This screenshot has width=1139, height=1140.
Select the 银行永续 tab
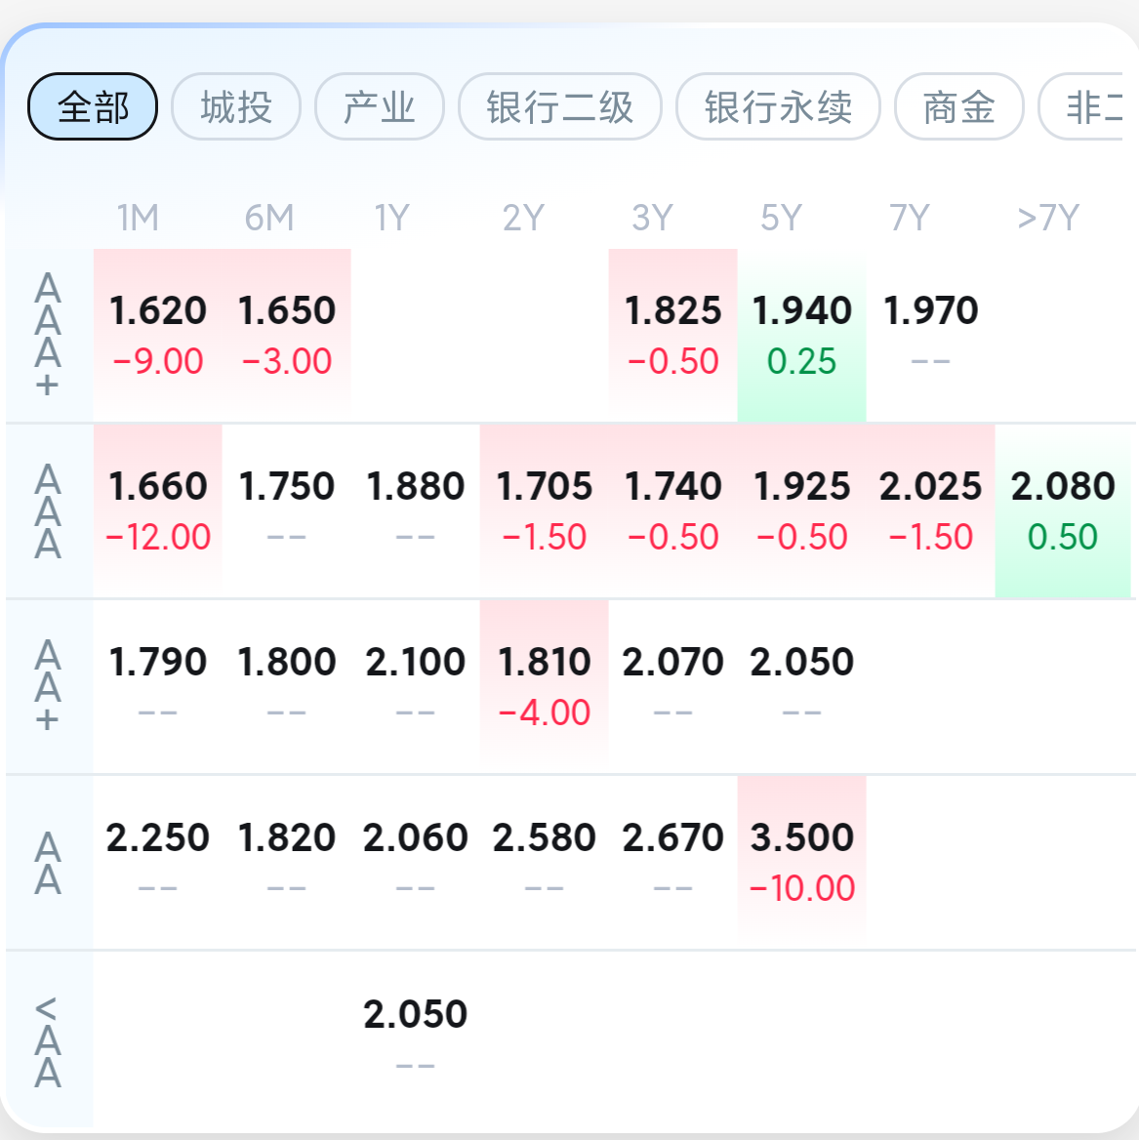tap(778, 106)
